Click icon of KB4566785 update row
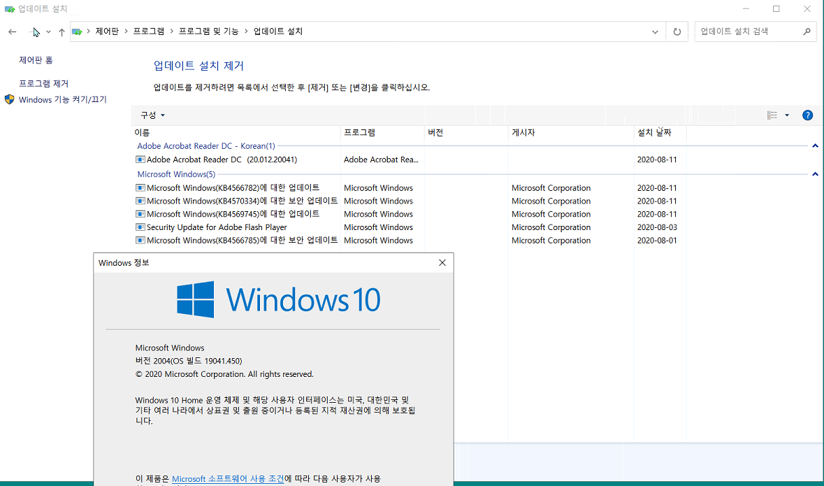 coord(140,241)
